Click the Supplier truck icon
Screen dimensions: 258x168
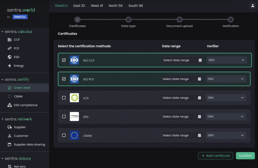(x=10, y=127)
